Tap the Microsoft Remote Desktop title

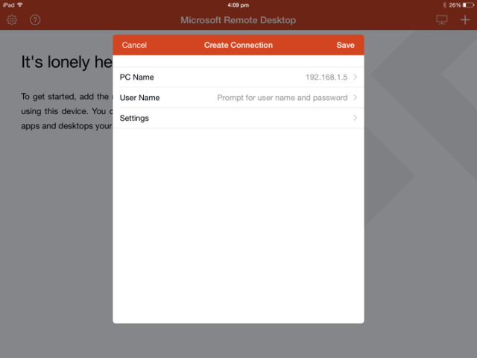[x=238, y=20]
